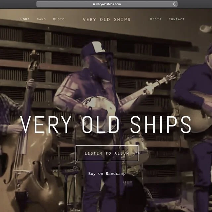This screenshot has width=212, height=212.
Task: Open the BAND page from navigation
Action: [41, 19]
